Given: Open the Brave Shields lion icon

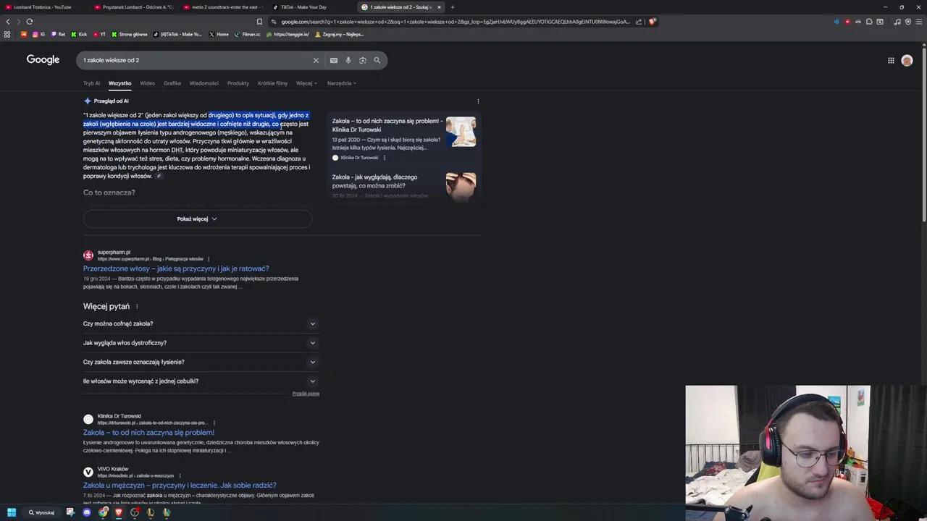Looking at the screenshot, I should (652, 22).
